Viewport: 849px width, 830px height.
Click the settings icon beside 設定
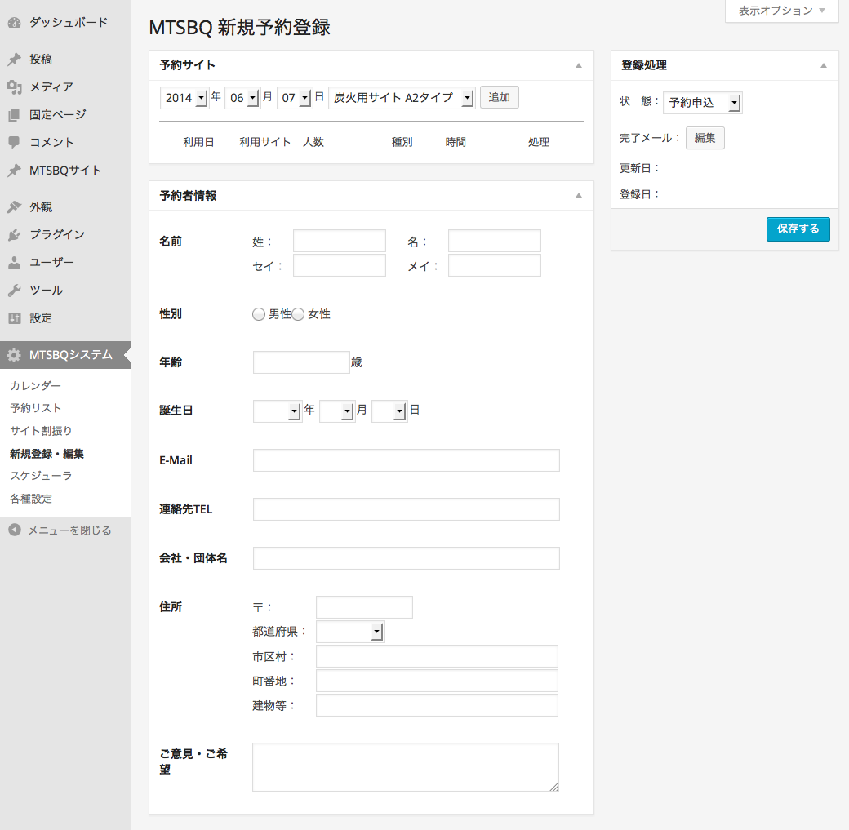[14, 318]
